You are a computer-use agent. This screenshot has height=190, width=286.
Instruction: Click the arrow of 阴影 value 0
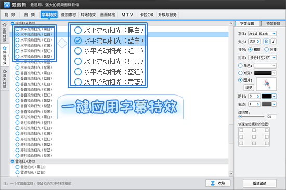[x=258, y=96]
